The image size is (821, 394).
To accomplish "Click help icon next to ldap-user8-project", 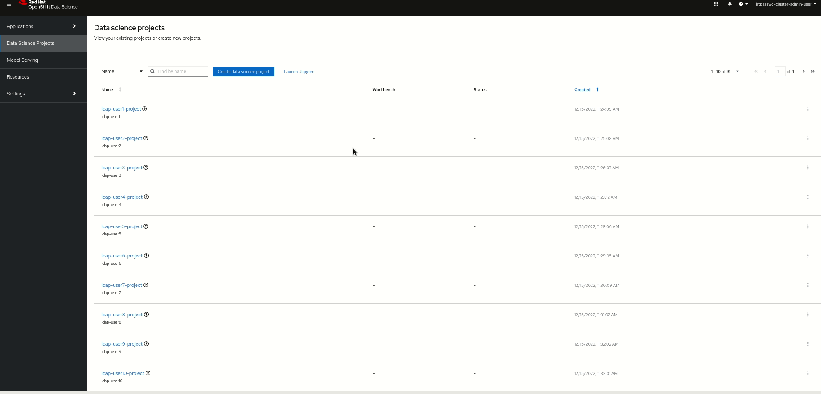I will [x=146, y=315].
